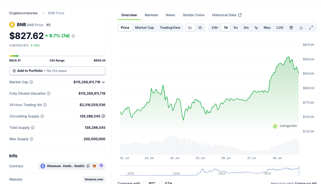Select the Market Cap chart option
This screenshot has height=184, width=321.
(144, 28)
